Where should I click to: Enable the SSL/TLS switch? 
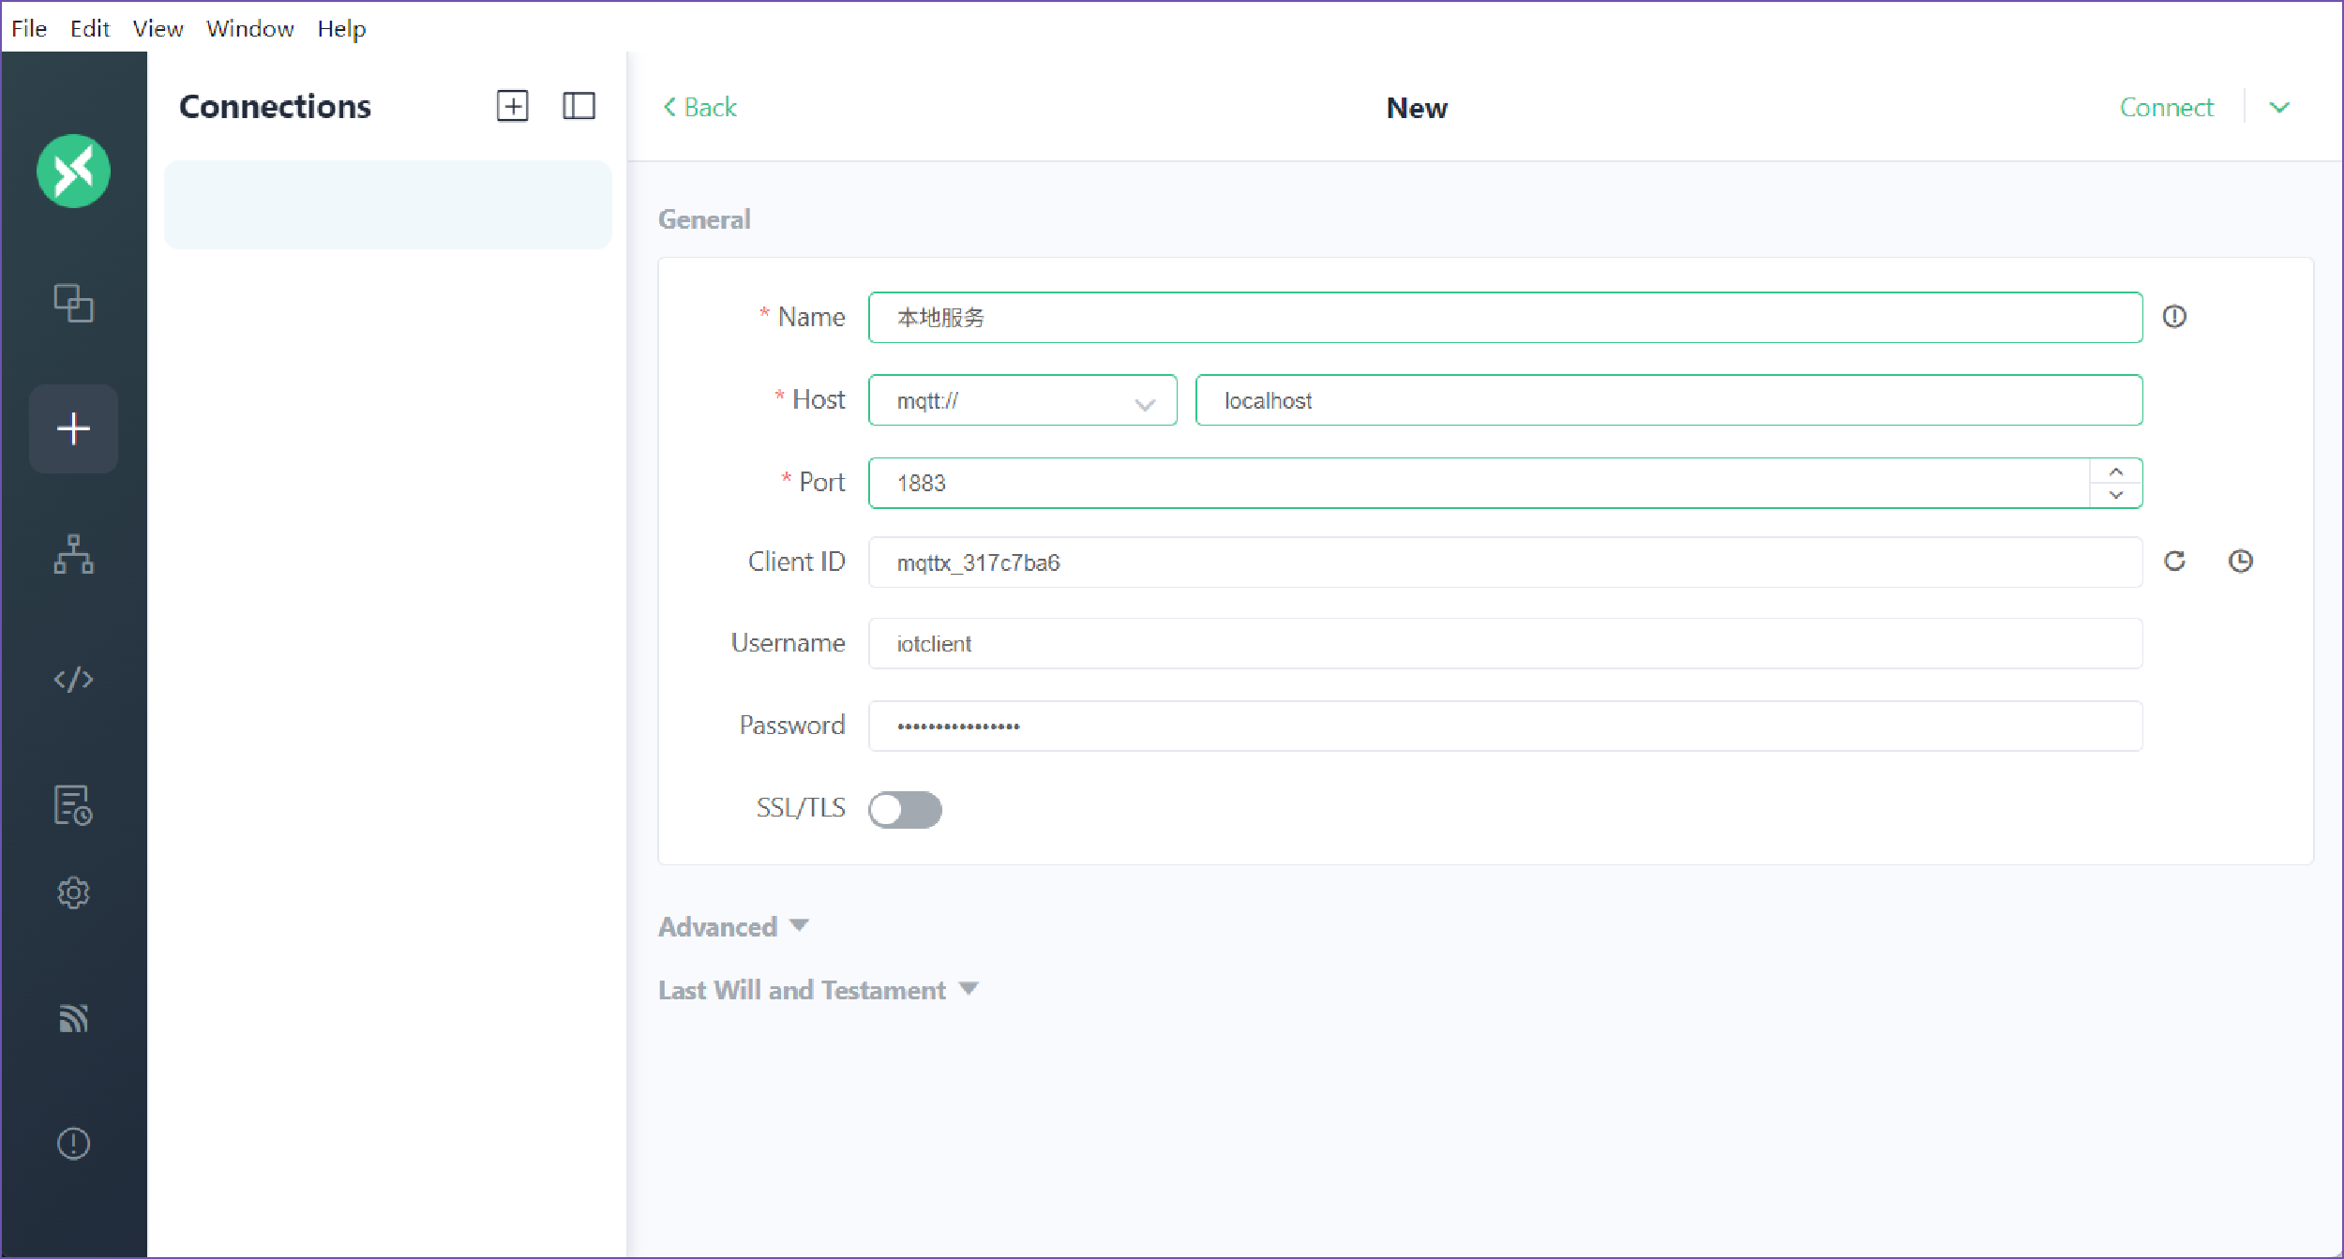904,810
